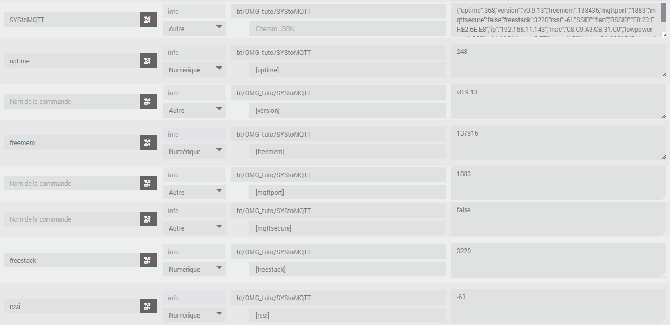Open the subtype dropdown for the freemem command
This screenshot has width=670, height=325.
click(x=194, y=151)
